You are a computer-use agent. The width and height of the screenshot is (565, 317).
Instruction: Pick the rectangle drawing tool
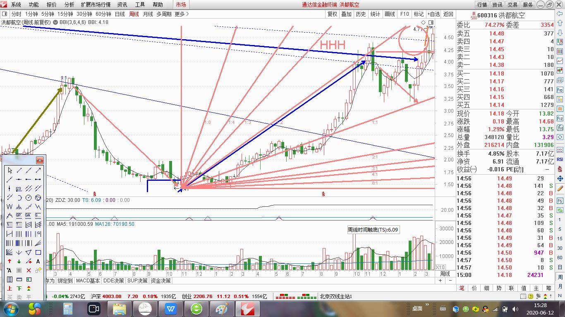pyautogui.click(x=38, y=252)
